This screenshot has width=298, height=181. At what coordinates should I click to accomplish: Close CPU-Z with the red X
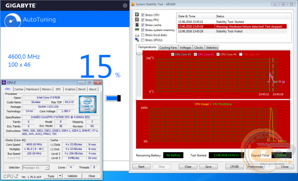(x=98, y=83)
